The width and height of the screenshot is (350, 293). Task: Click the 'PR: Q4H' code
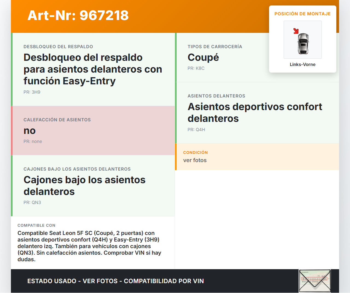[196, 130]
